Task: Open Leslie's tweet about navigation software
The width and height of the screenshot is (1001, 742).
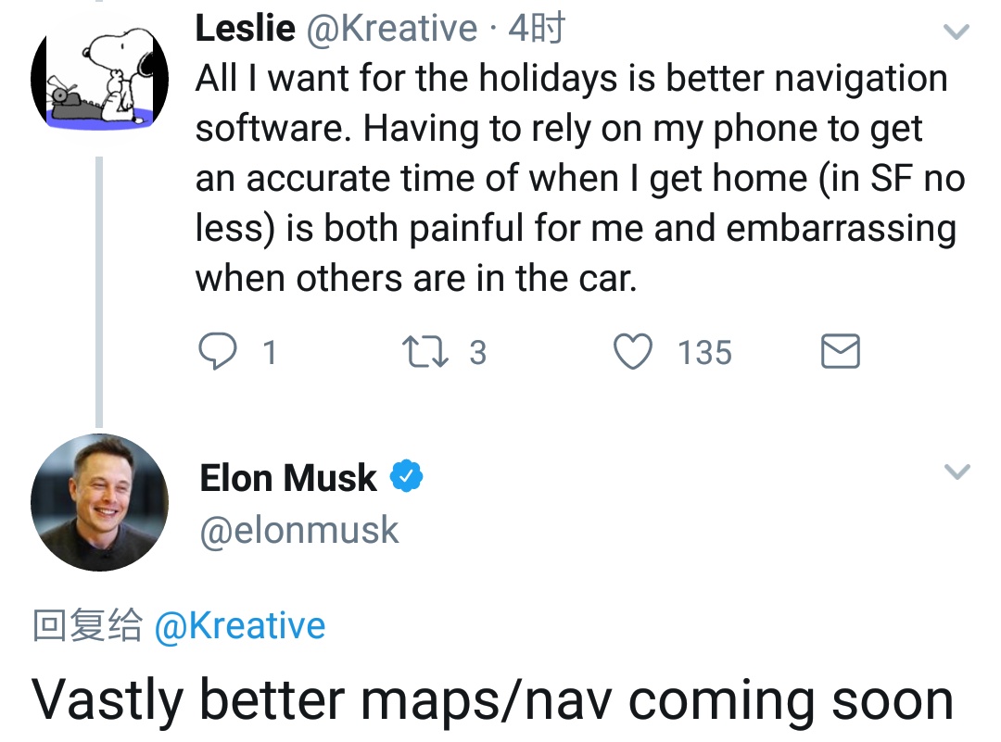Action: (579, 178)
